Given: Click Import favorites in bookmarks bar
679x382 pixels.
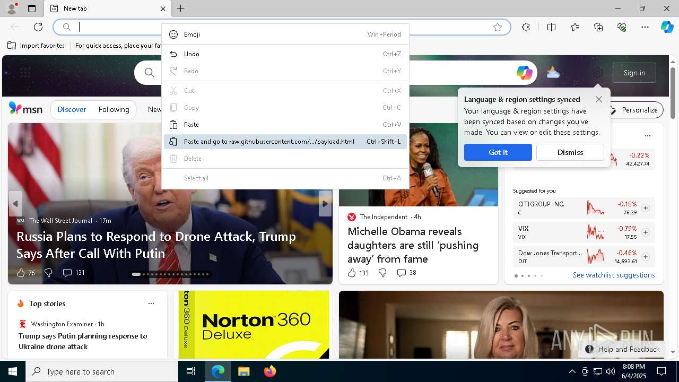Looking at the screenshot, I should pos(36,46).
